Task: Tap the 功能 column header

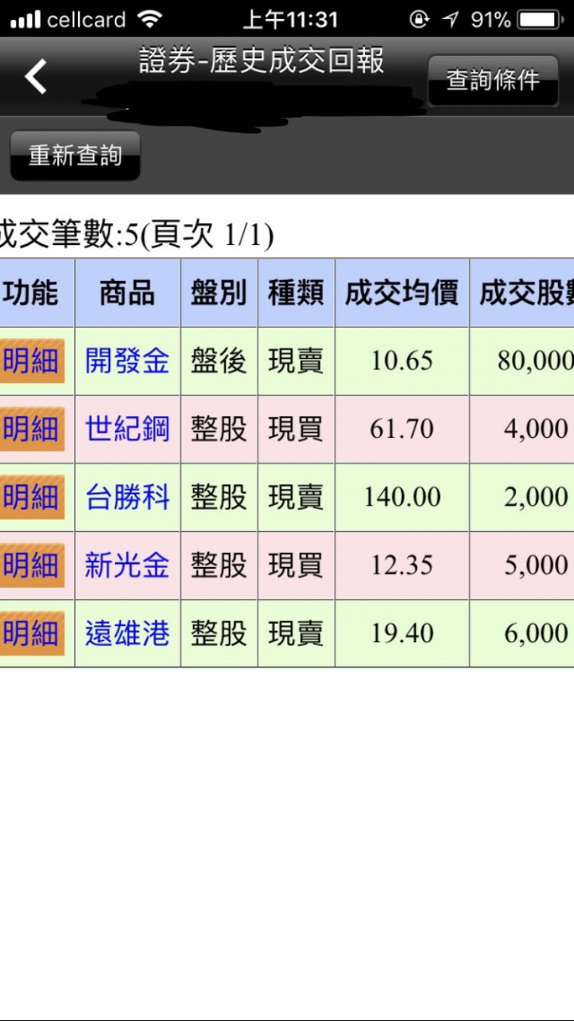Action: [37, 293]
